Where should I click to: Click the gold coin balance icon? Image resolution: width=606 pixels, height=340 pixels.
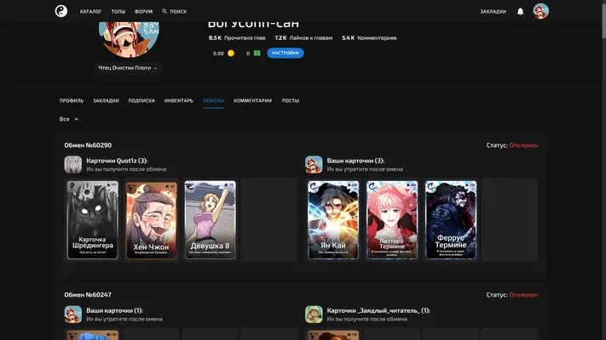tap(231, 54)
